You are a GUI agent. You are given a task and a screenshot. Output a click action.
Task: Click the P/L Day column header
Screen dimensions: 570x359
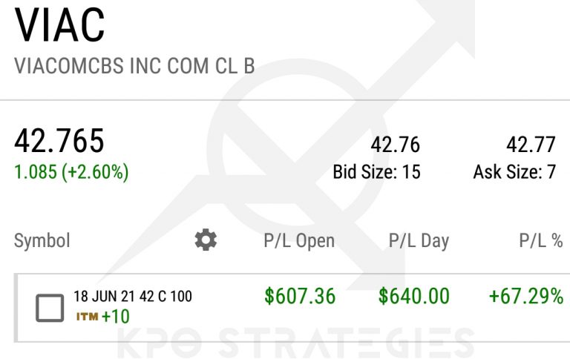click(x=419, y=240)
